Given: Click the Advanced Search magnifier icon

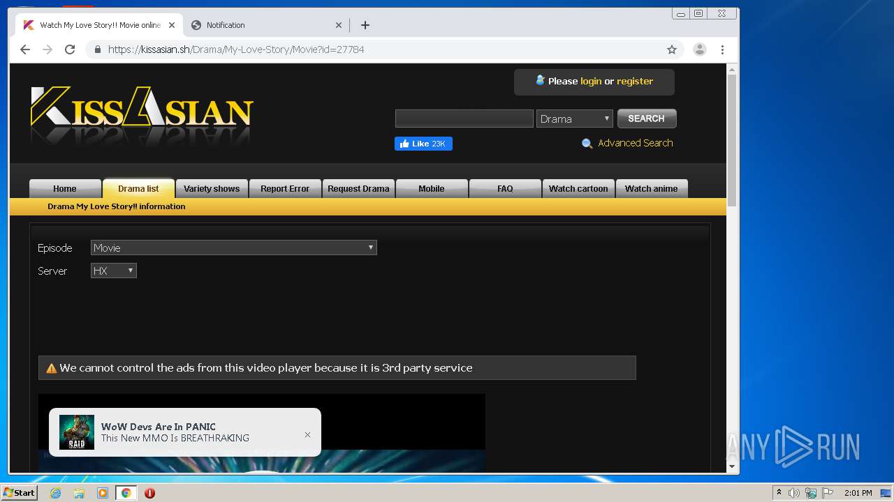Looking at the screenshot, I should (587, 144).
